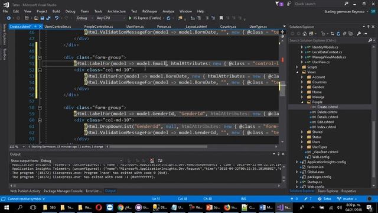Viewport: 378px width, 213px height.
Task: Open the Any CPU platform dropdown
Action: [x=110, y=18]
